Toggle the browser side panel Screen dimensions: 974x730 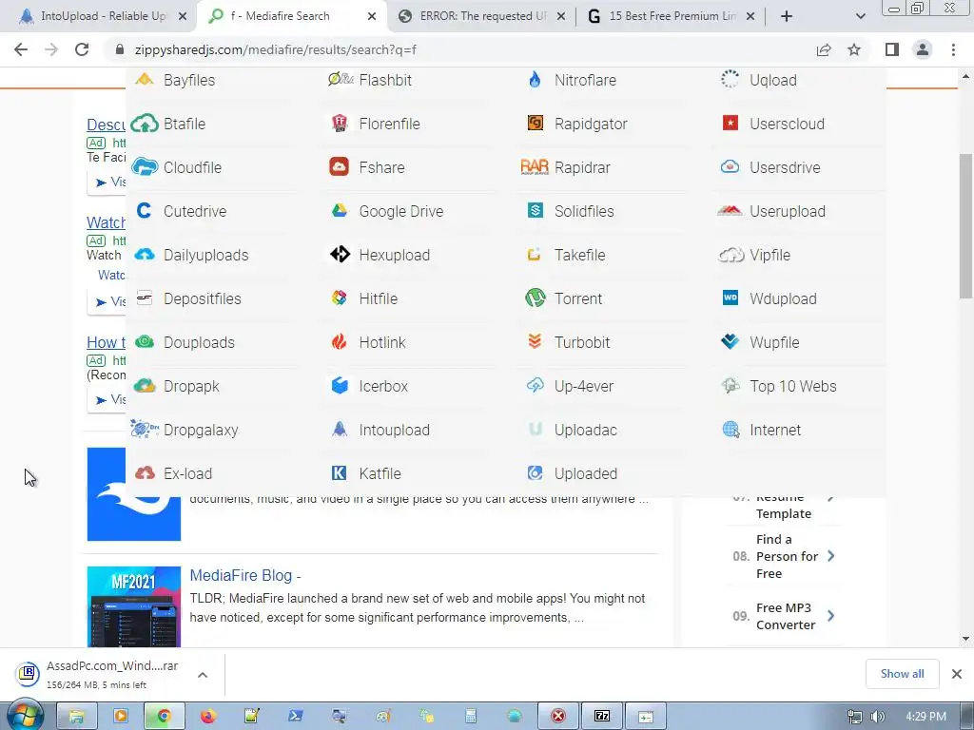pos(892,49)
